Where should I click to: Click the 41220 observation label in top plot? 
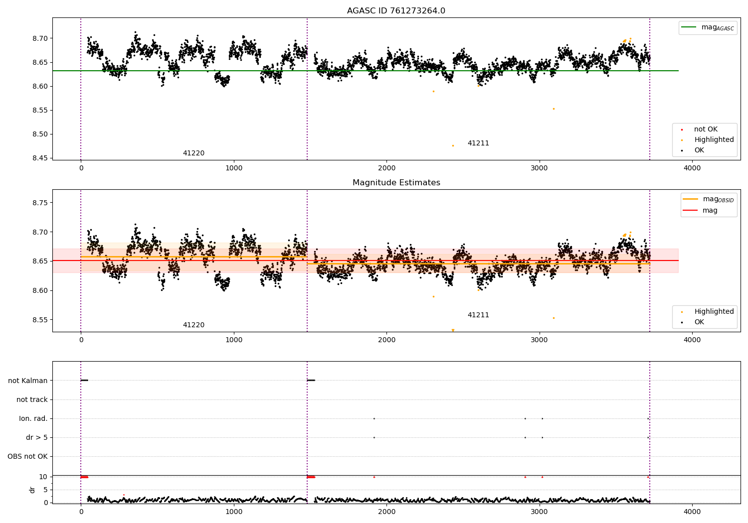[193, 153]
